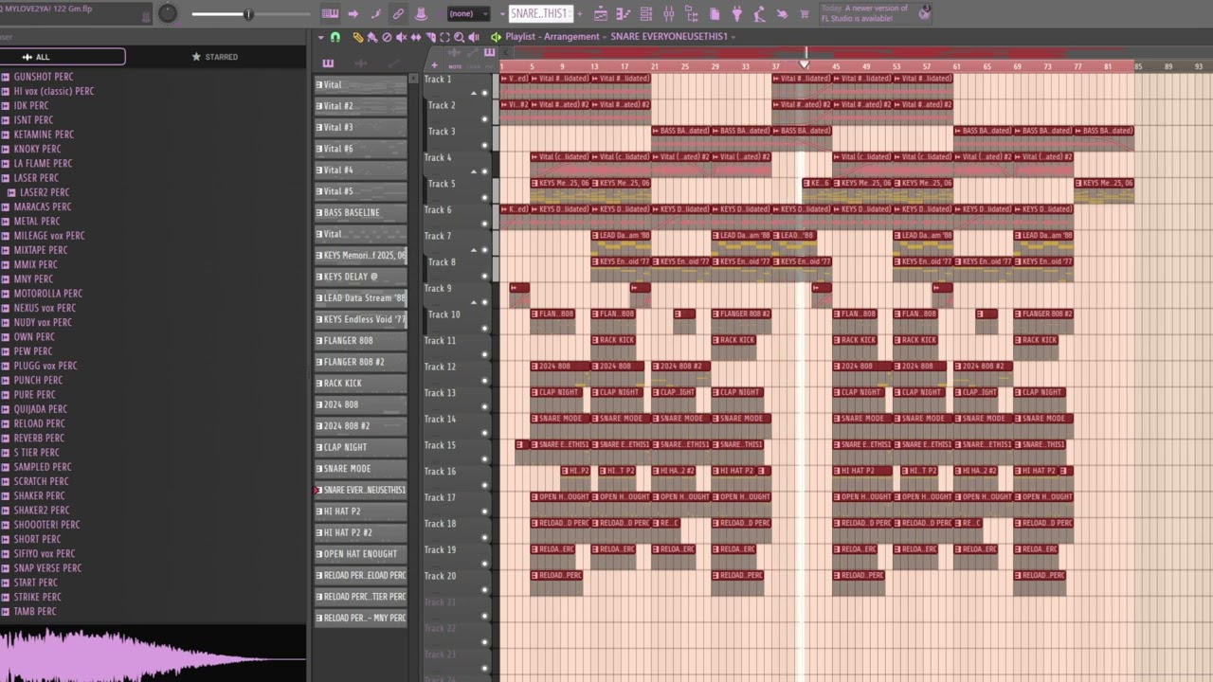
Task: Select the Draw pencil tool
Action: [358, 37]
